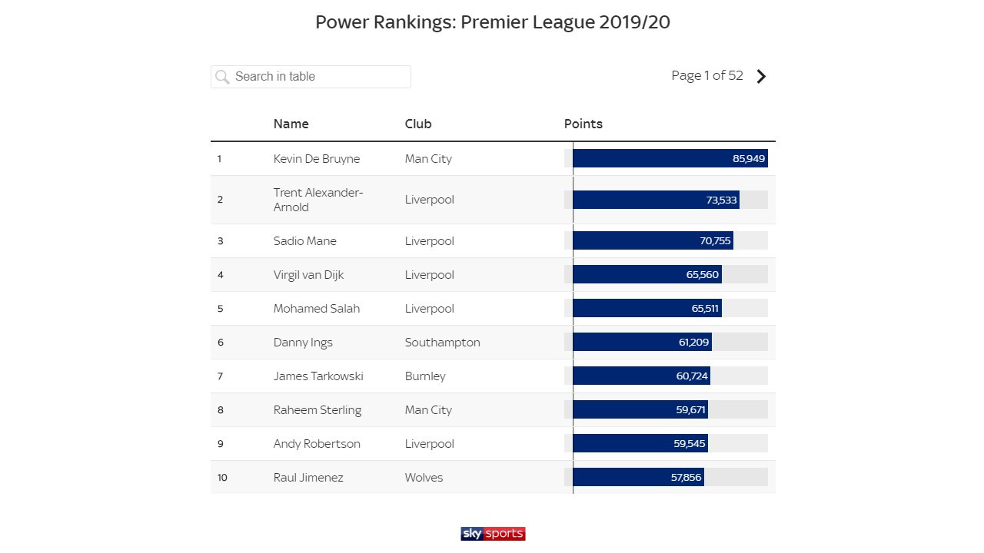
Task: Click the Power Rankings page title
Action: click(x=492, y=22)
